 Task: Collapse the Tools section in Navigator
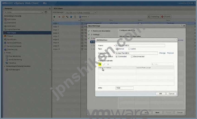(x=5, y=53)
